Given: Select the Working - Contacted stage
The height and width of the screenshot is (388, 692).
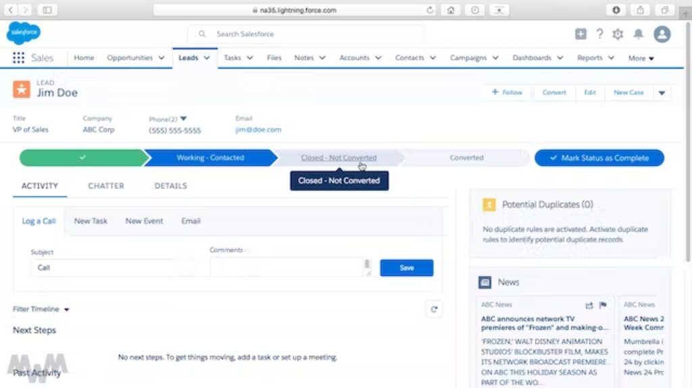Looking at the screenshot, I should pos(210,158).
